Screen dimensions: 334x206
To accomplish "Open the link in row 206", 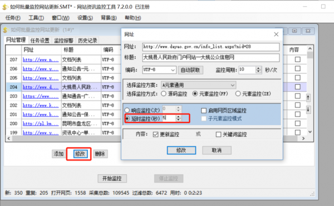I will click(x=41, y=69).
